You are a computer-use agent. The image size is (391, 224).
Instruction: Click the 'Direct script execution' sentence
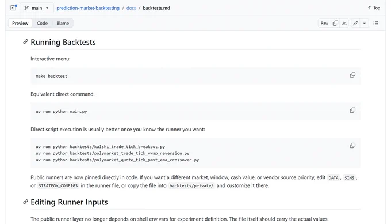118,130
